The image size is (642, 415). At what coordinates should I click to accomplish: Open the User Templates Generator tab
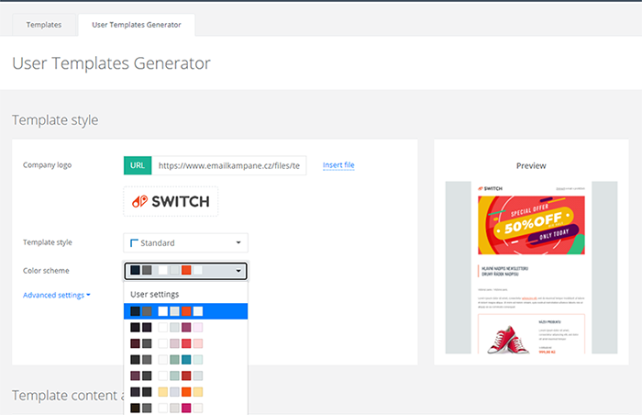137,25
